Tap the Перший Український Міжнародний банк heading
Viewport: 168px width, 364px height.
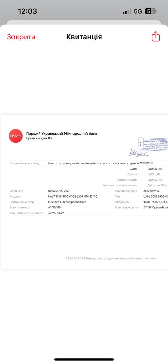[62, 133]
